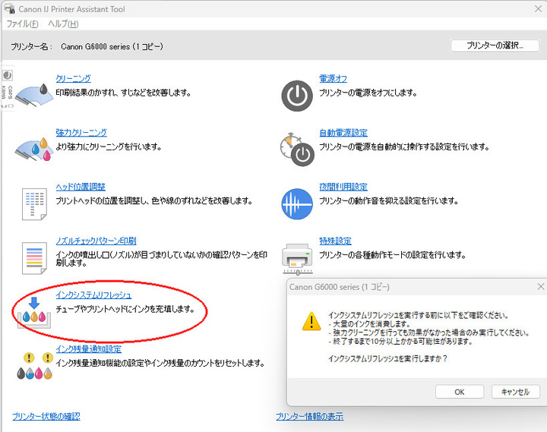Confirm the ink refresh dialog with OK
The width and height of the screenshot is (547, 432).
(x=460, y=392)
